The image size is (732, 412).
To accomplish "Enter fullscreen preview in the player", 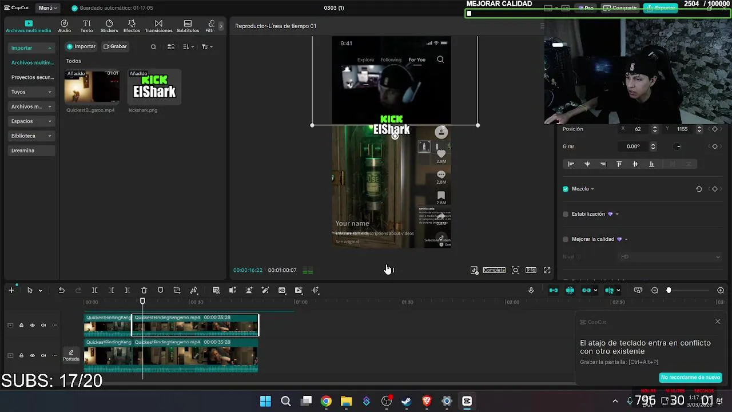I will tap(547, 270).
